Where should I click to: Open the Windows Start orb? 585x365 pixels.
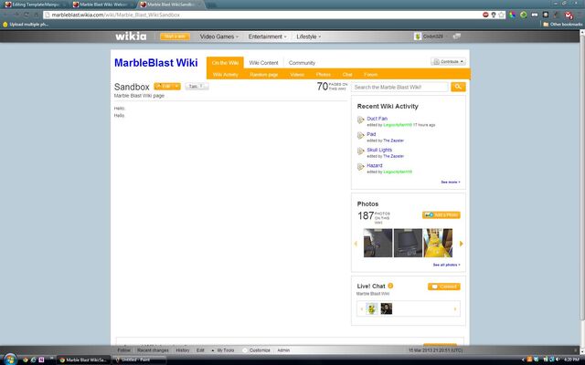pos(10,360)
